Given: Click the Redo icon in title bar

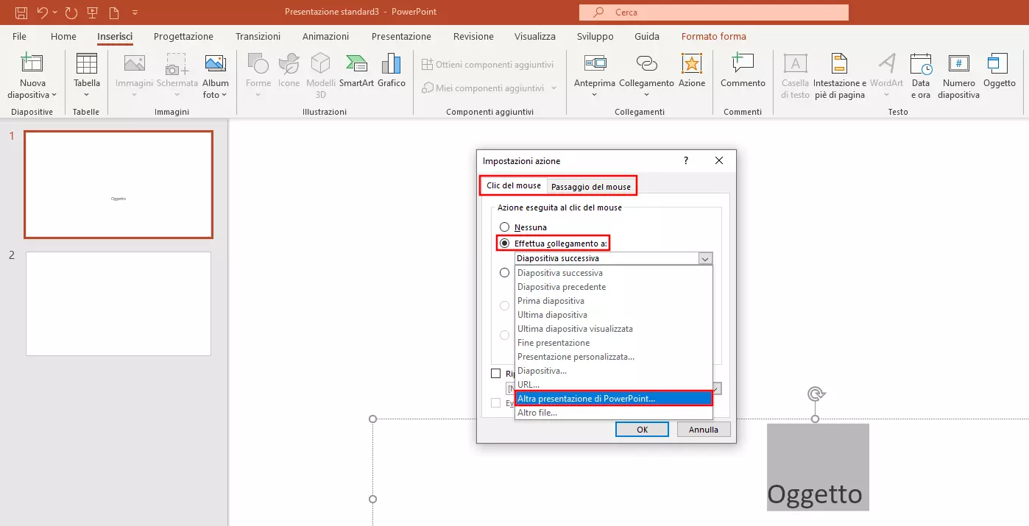Looking at the screenshot, I should pyautogui.click(x=71, y=13).
